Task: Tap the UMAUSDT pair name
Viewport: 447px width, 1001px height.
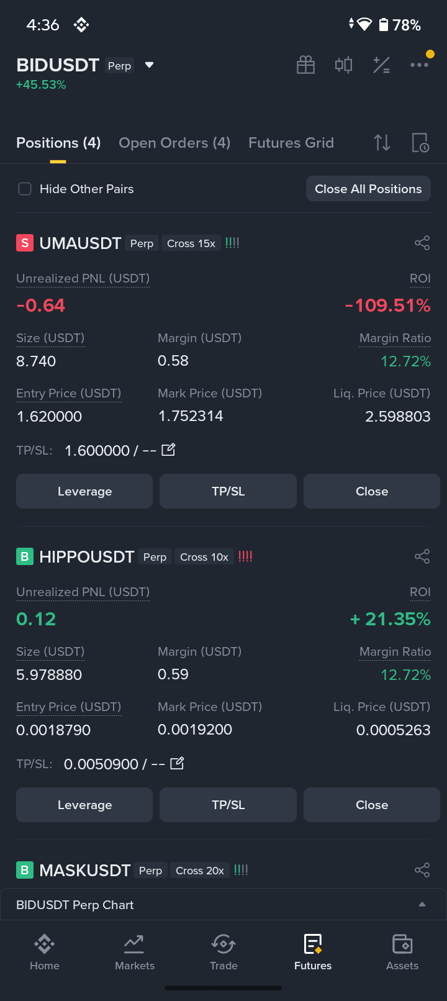Action: 80,243
